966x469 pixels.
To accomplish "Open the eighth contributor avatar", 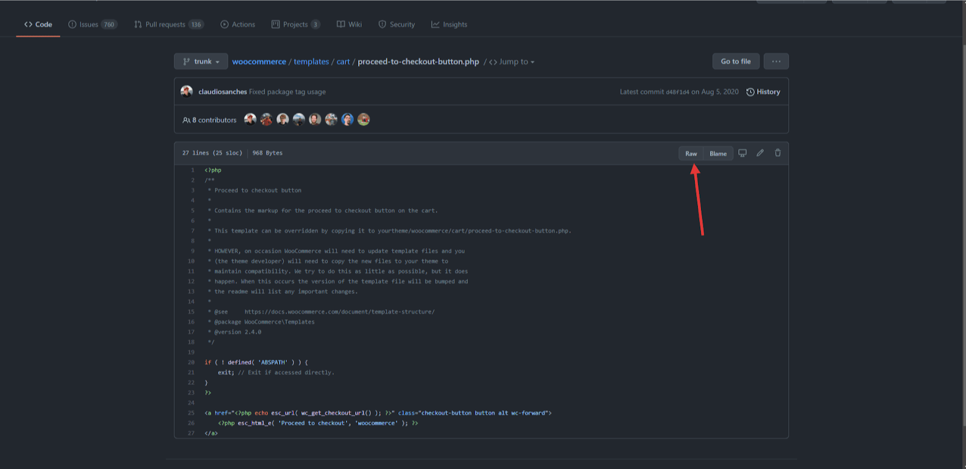I will coord(363,120).
